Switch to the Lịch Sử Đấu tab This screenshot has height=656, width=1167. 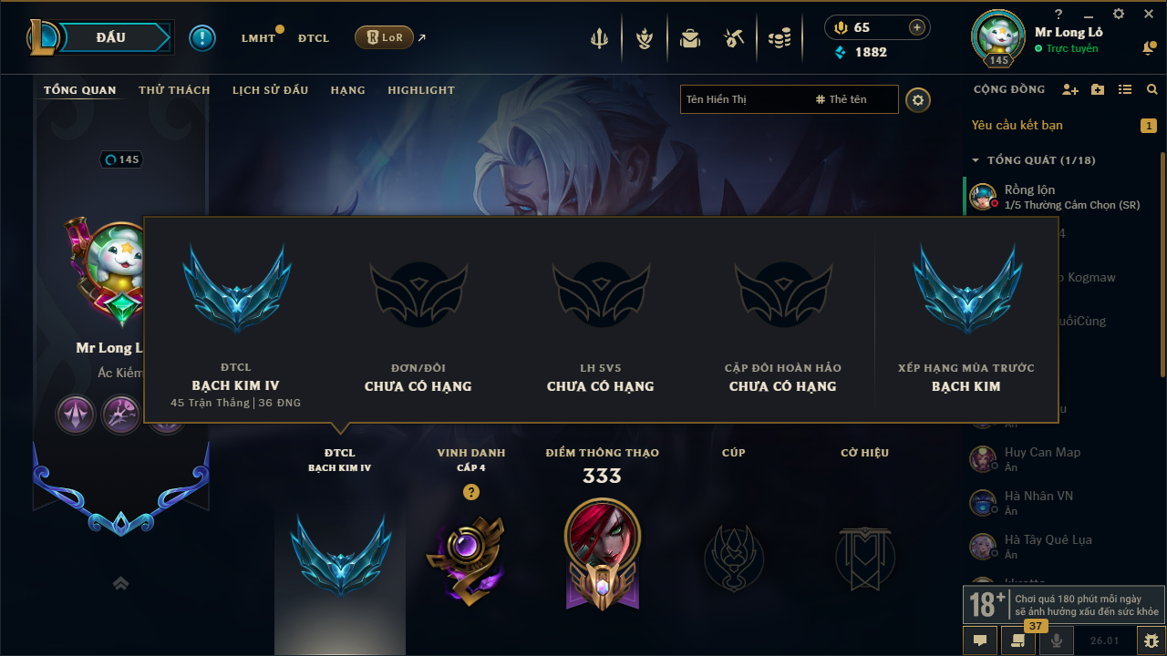pyautogui.click(x=270, y=90)
